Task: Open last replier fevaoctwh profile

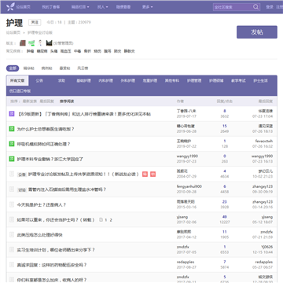Action: [x=264, y=141]
